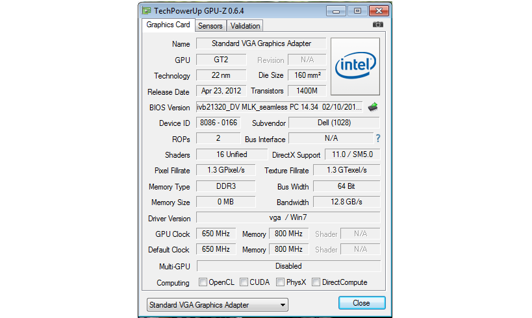
Task: Open the Validation tab
Action: coord(245,26)
